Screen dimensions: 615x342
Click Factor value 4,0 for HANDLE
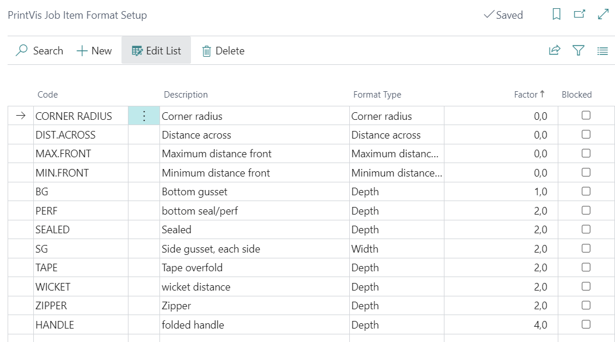(540, 324)
